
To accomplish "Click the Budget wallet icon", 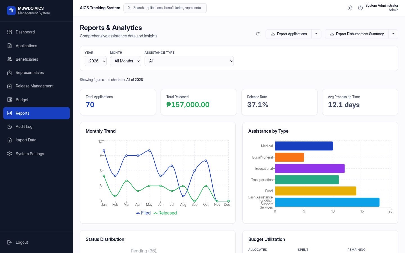I will pos(10,100).
